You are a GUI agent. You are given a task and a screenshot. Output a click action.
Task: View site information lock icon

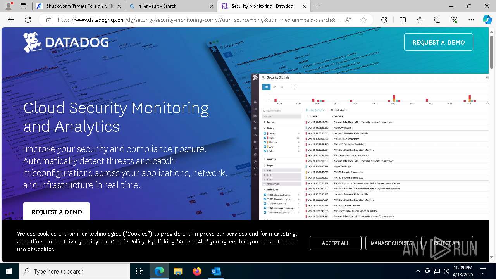pyautogui.click(x=48, y=20)
